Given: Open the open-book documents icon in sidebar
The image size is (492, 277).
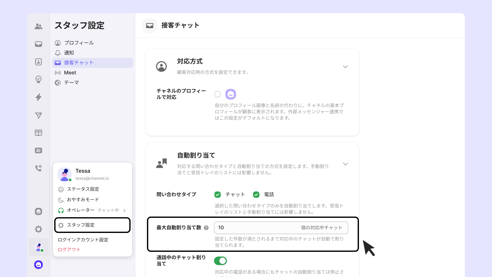Looking at the screenshot, I should click(38, 133).
